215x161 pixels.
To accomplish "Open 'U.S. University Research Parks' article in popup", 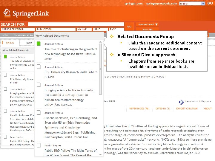I will point(70,74).
